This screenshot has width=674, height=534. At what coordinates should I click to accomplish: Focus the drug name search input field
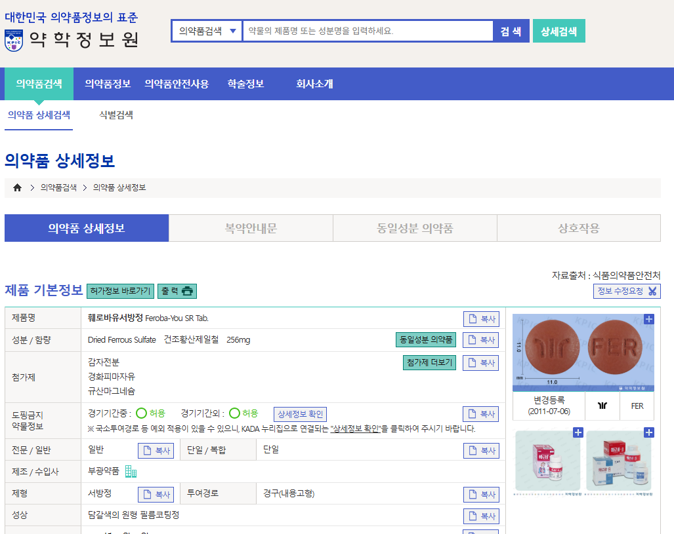coord(368,31)
